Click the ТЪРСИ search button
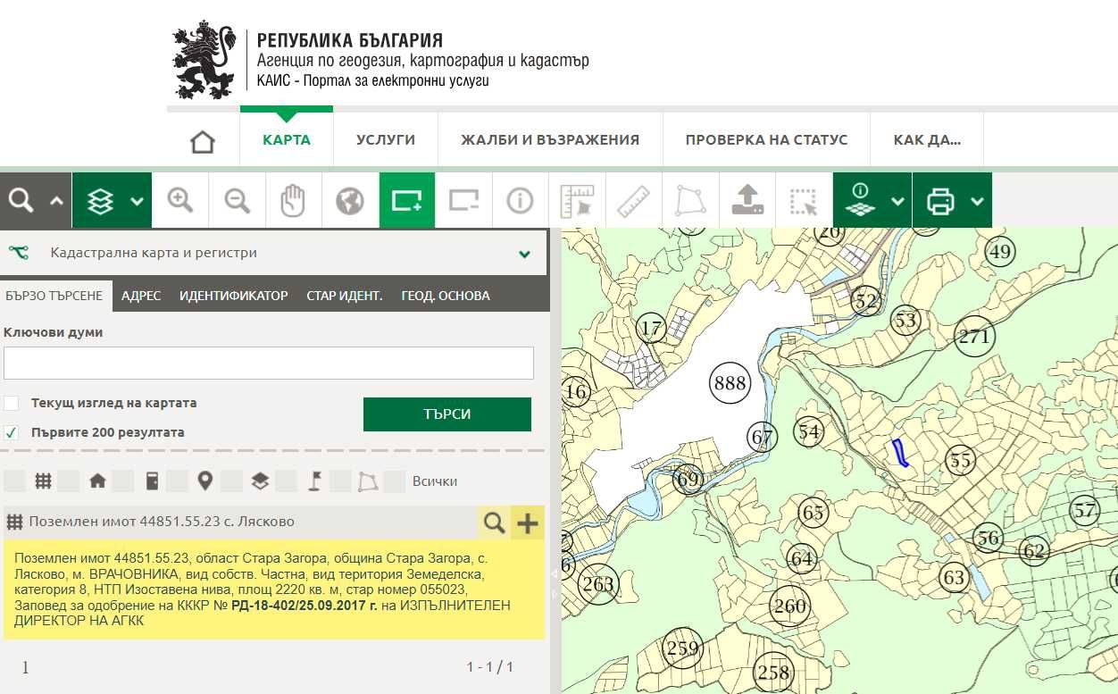 coord(446,414)
